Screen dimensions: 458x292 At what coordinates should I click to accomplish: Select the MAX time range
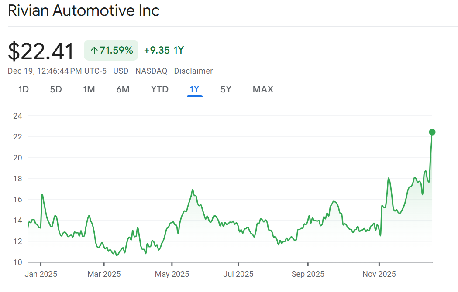click(262, 89)
